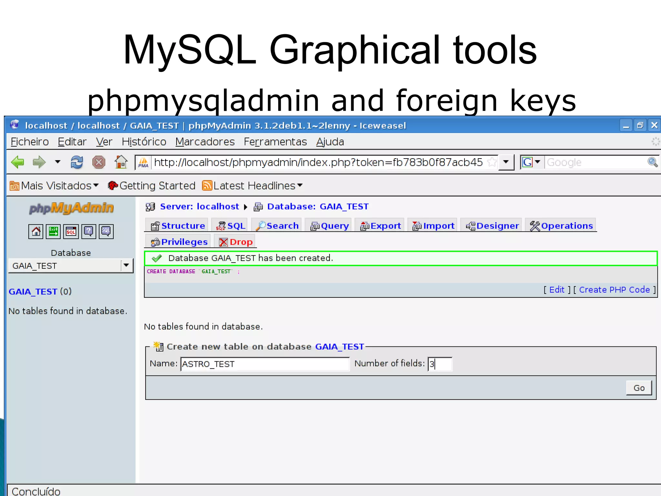The image size is (661, 496).
Task: Click server icon in breadcrumb
Action: [150, 207]
